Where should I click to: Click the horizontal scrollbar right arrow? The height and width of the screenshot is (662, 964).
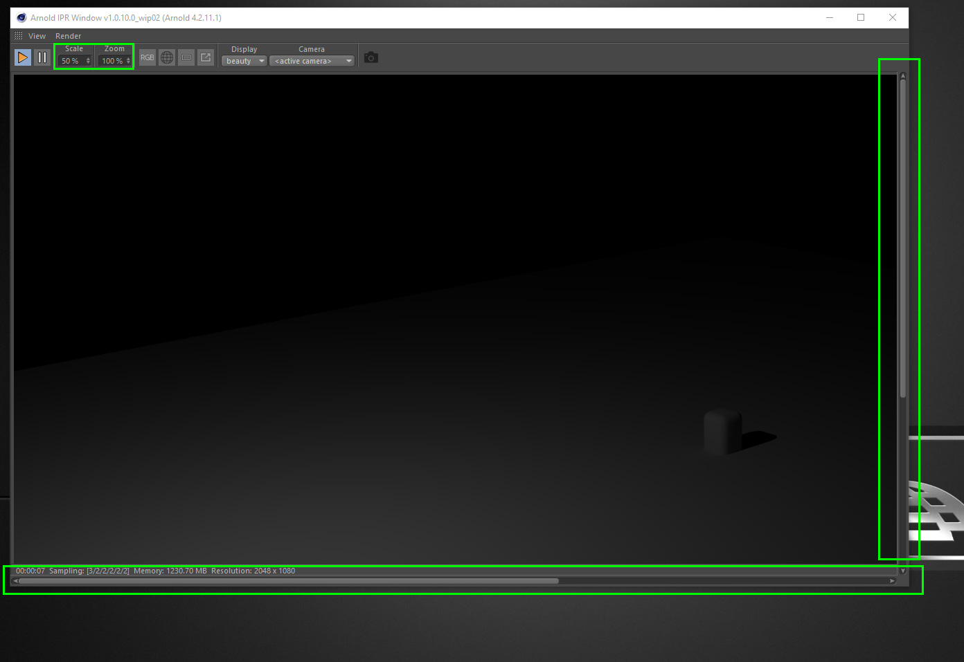pyautogui.click(x=893, y=581)
